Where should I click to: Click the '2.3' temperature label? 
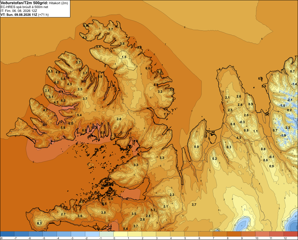[x=172, y=195]
